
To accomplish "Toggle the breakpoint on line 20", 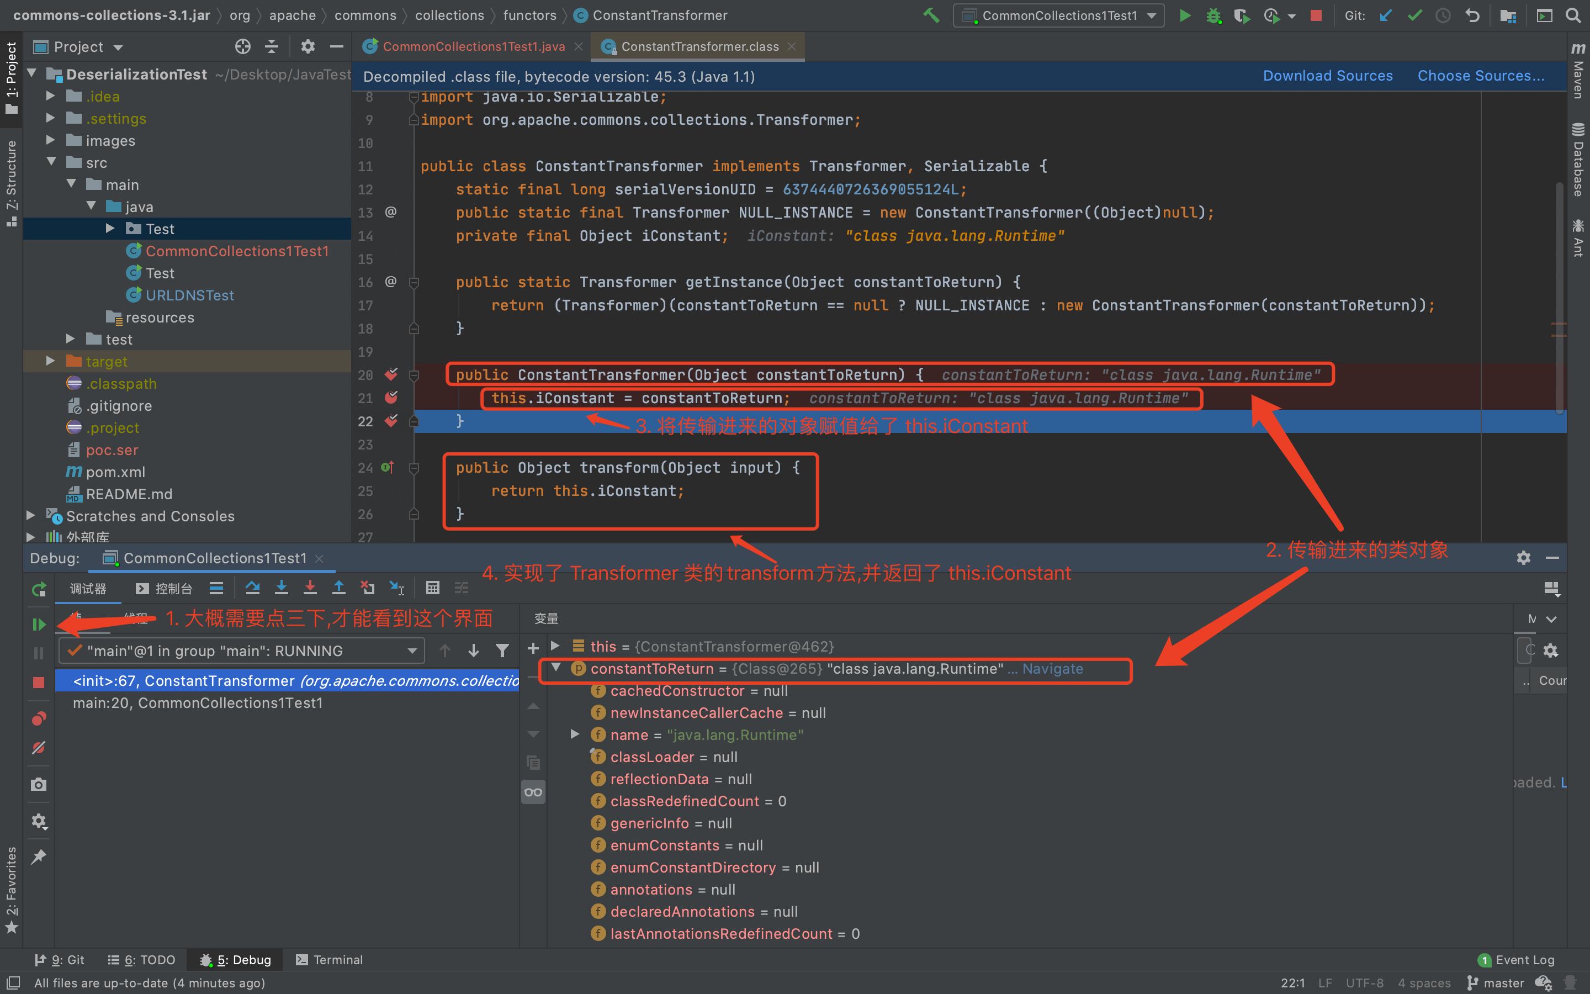I will [391, 375].
